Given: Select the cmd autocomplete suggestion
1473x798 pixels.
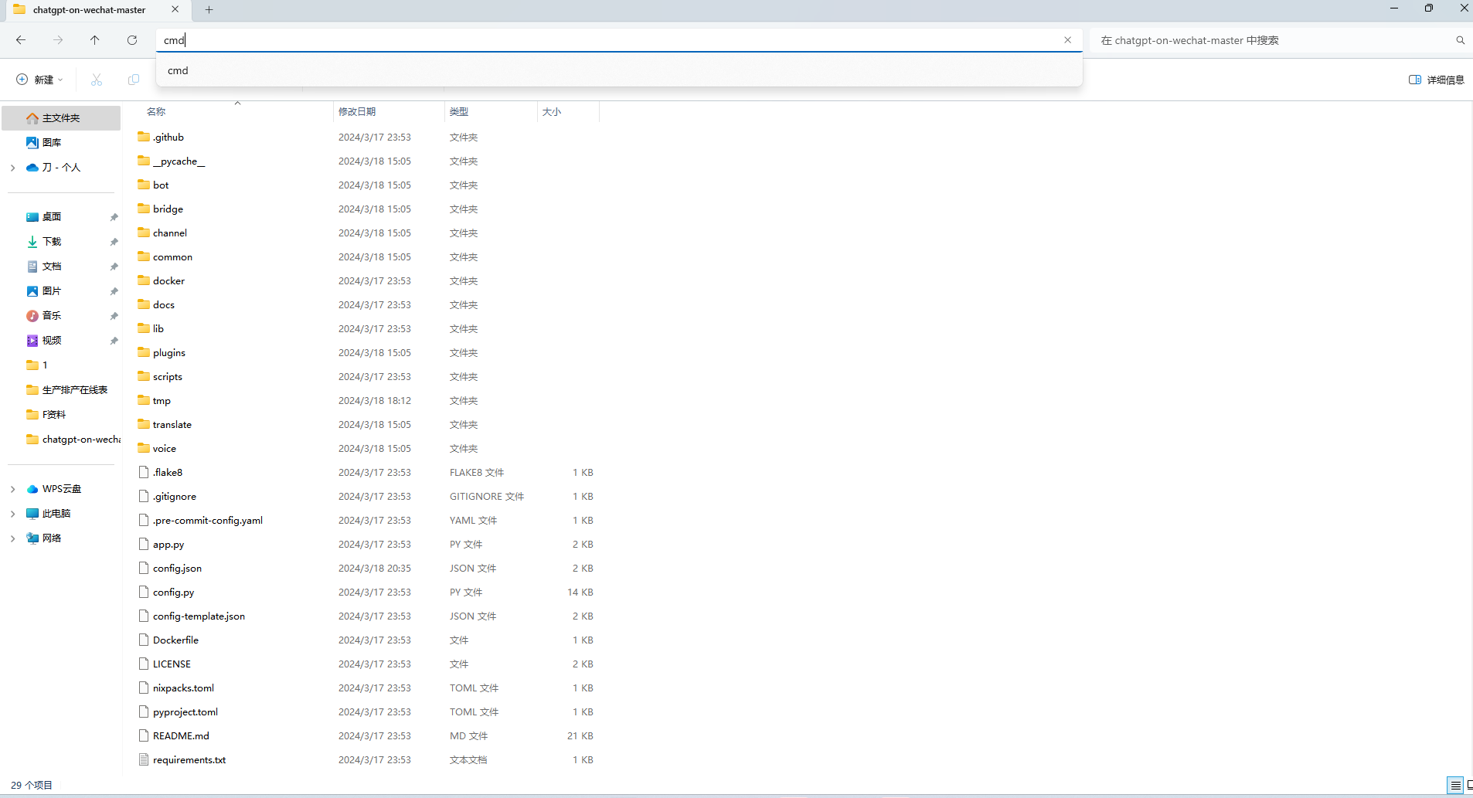Looking at the screenshot, I should click(x=179, y=70).
